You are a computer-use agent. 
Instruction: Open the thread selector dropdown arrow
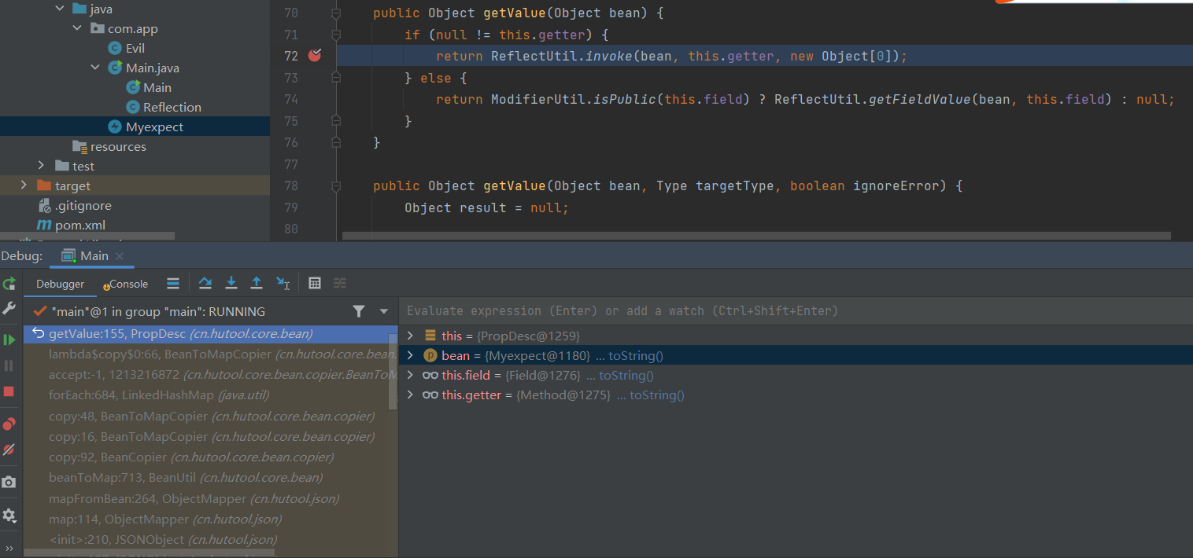pyautogui.click(x=383, y=311)
